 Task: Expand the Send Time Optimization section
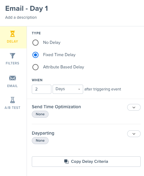(x=134, y=107)
